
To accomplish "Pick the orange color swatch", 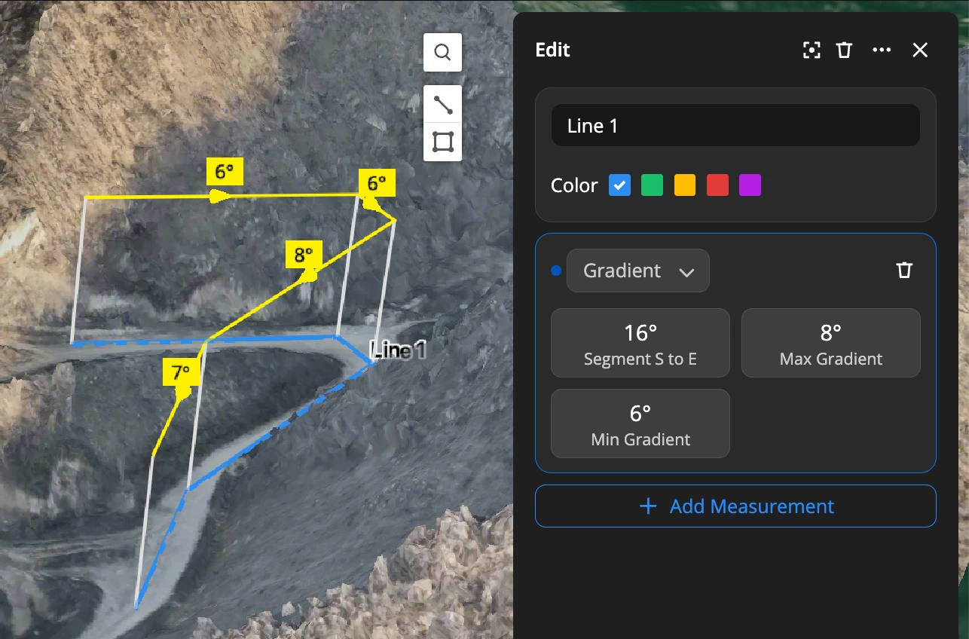I will point(684,185).
